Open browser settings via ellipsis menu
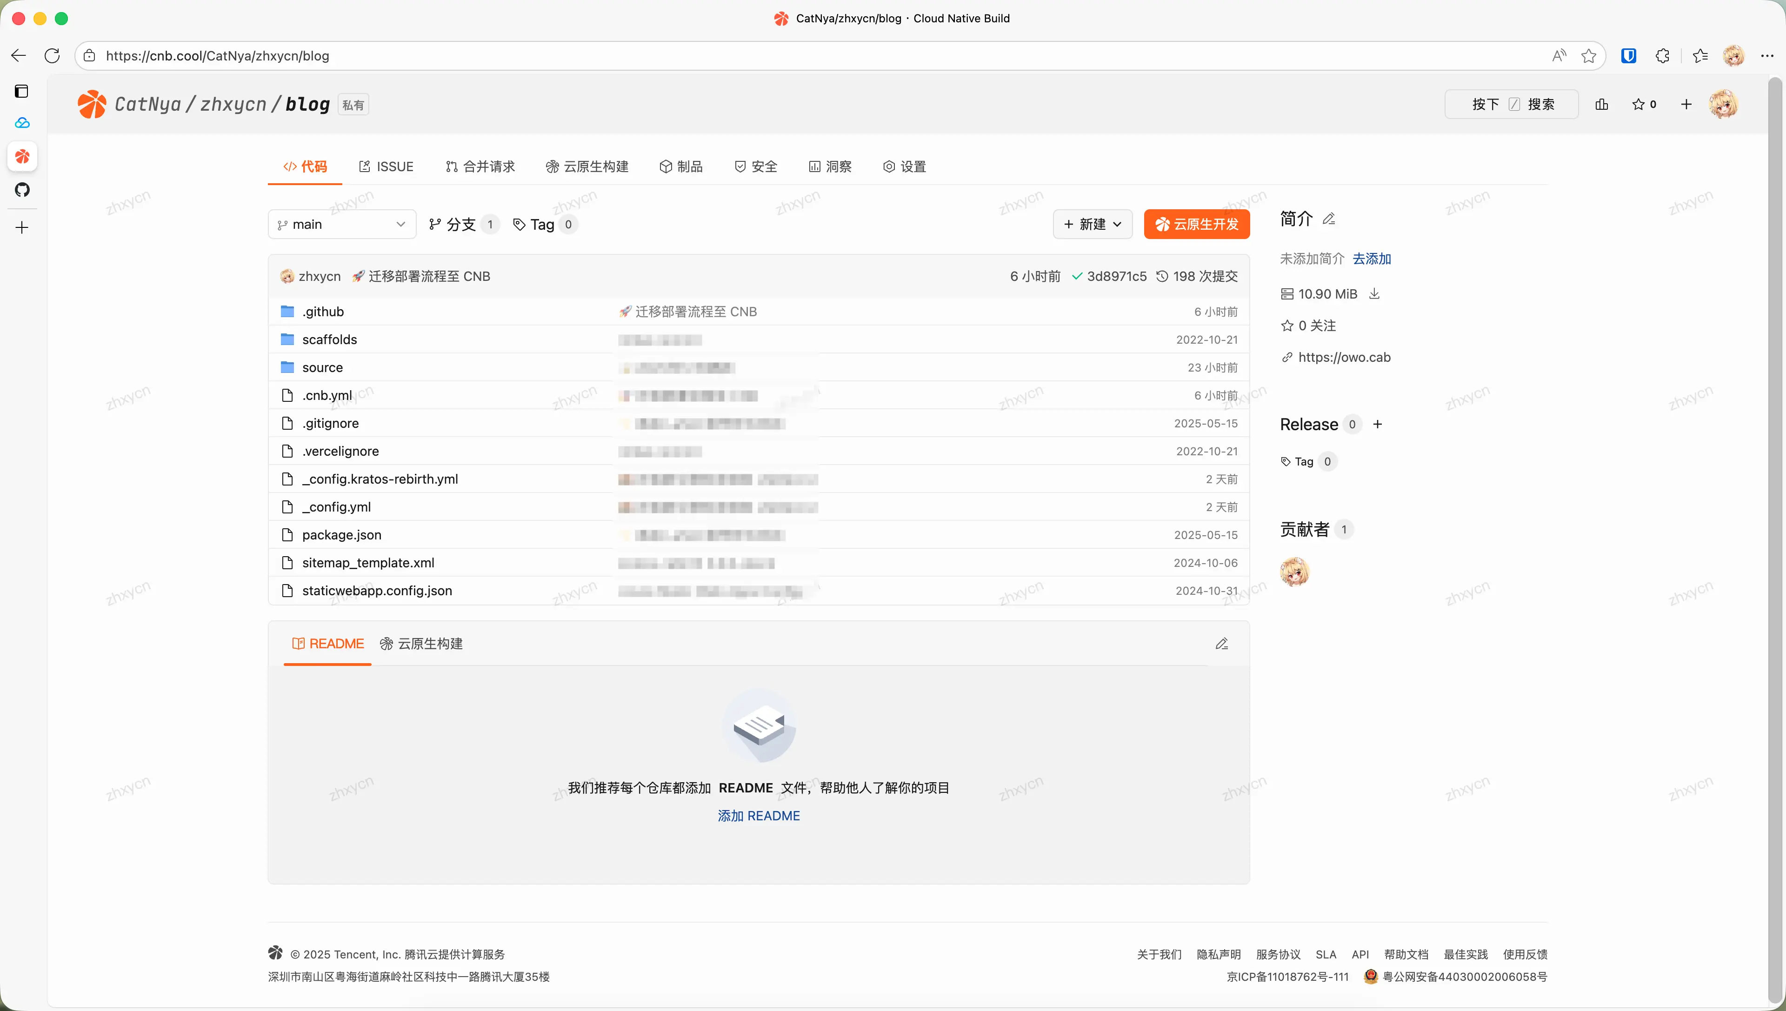 pos(1768,55)
